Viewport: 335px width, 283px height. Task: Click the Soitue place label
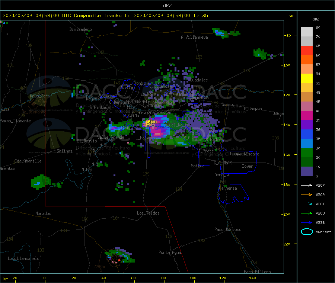198,166
